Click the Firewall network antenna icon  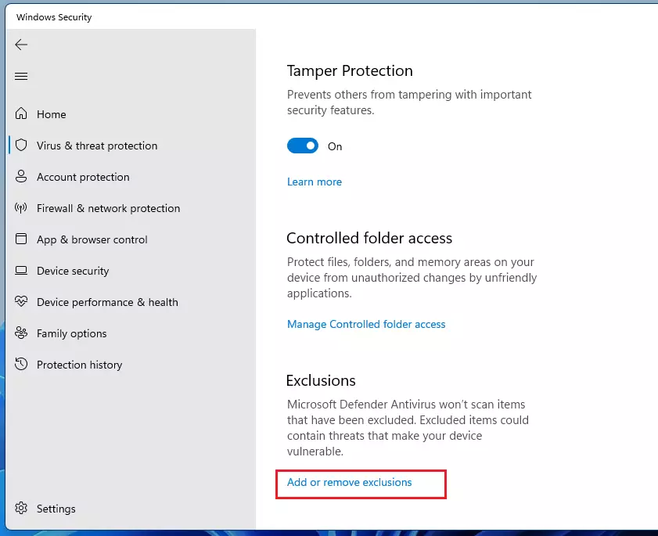21,208
